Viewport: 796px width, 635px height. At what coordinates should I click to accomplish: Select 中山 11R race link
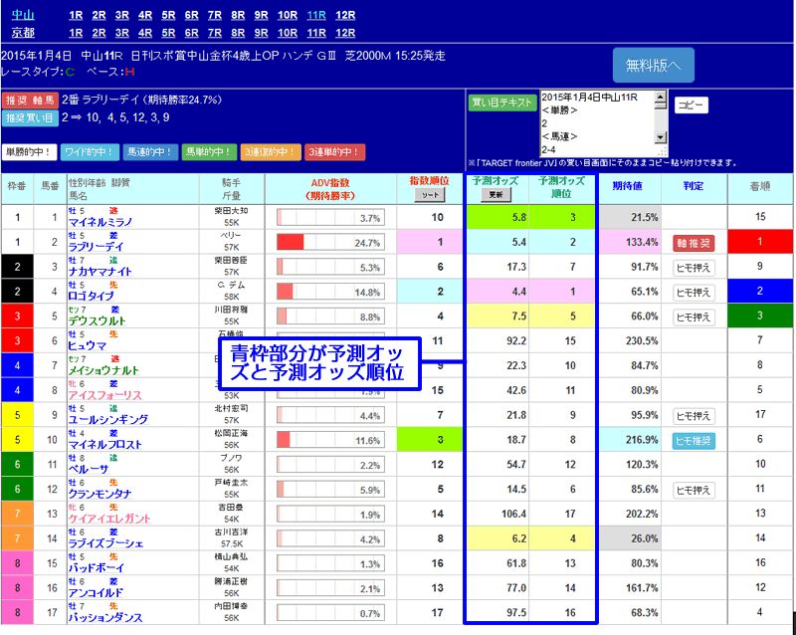pos(316,15)
